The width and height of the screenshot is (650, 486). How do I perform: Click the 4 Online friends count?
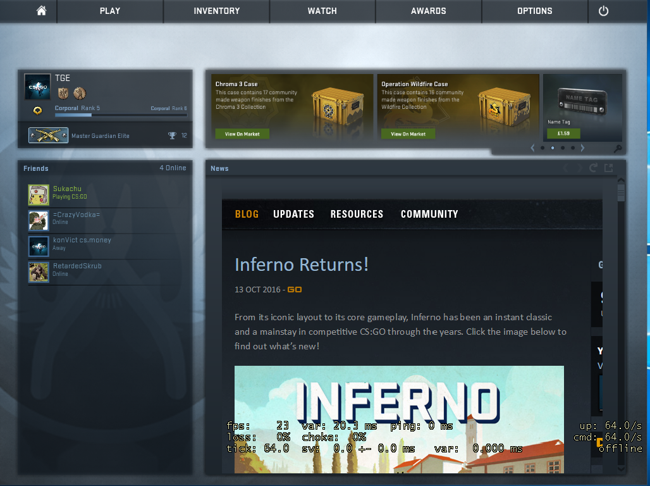click(x=173, y=168)
